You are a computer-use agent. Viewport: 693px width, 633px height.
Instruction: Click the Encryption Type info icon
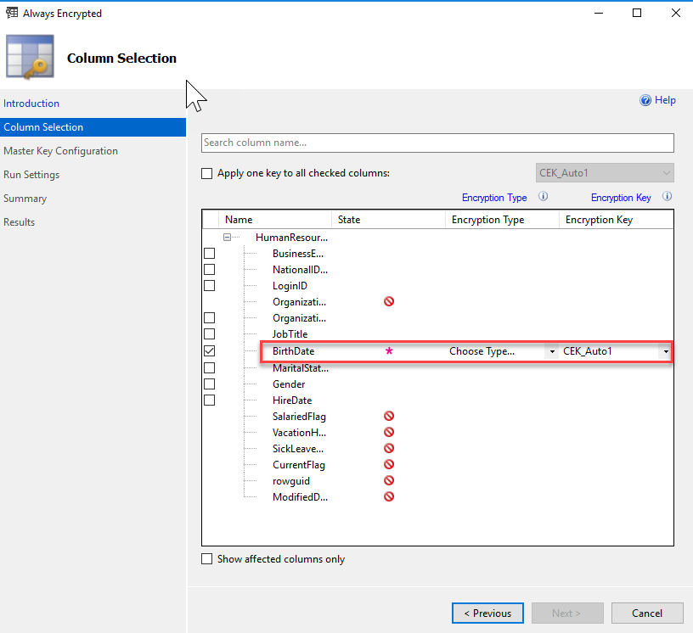(544, 196)
